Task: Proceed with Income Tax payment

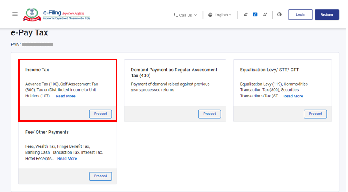Action: point(101,114)
